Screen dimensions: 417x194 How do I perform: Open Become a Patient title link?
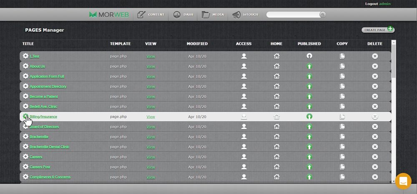point(44,97)
